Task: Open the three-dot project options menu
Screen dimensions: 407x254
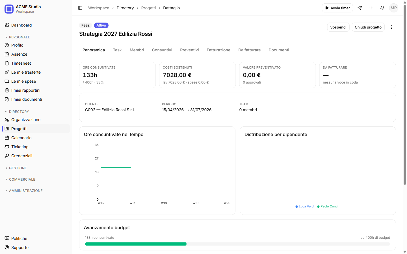Action: (391, 27)
